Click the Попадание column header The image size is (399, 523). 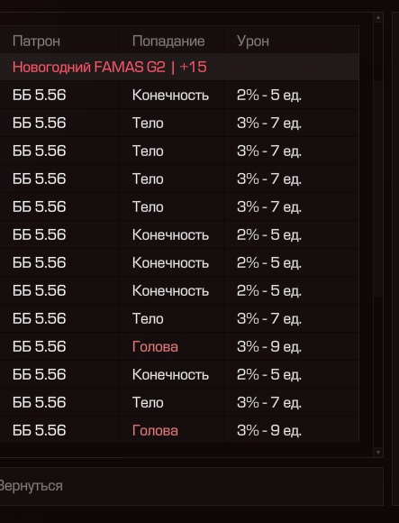pos(168,41)
